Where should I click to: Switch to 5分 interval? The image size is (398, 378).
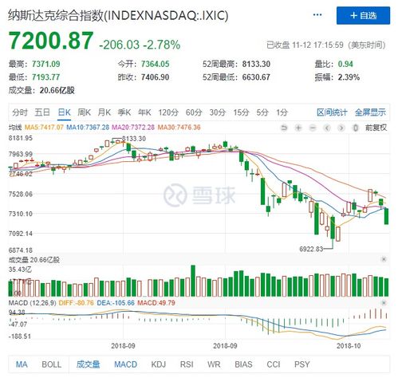click(262, 112)
